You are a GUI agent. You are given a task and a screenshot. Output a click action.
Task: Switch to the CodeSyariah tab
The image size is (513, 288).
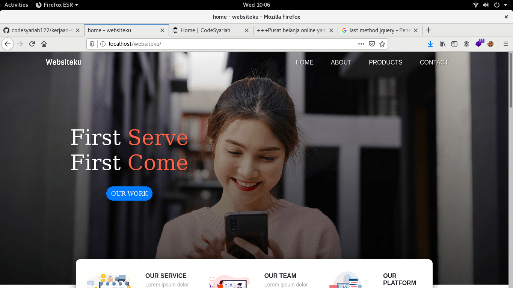pyautogui.click(x=207, y=30)
